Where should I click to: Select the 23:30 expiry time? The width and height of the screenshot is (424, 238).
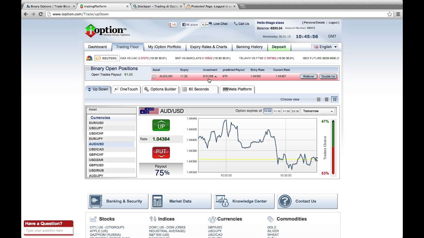click(295, 111)
